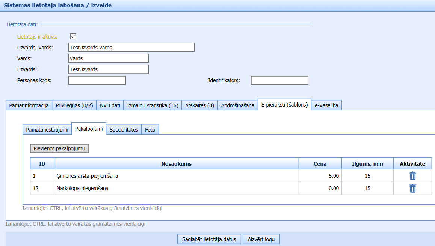Click the Pievienot pakalpojumu button
Viewport: 435px width, 246px height.
[x=59, y=148]
